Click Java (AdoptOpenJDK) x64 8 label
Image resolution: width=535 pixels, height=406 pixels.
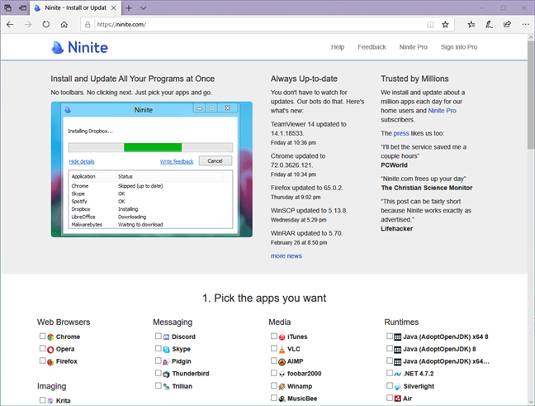[446, 337]
